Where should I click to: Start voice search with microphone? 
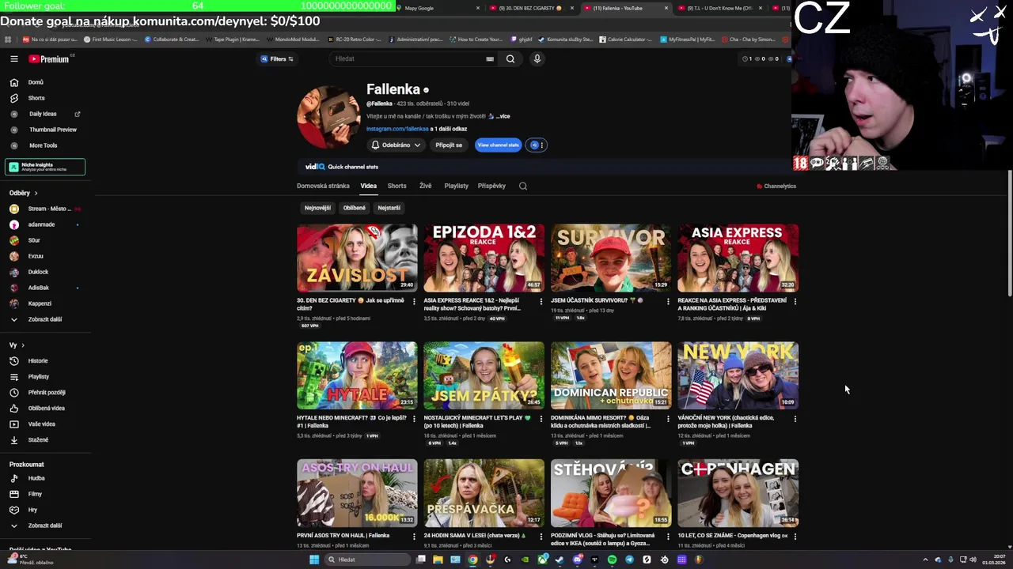tap(537, 58)
